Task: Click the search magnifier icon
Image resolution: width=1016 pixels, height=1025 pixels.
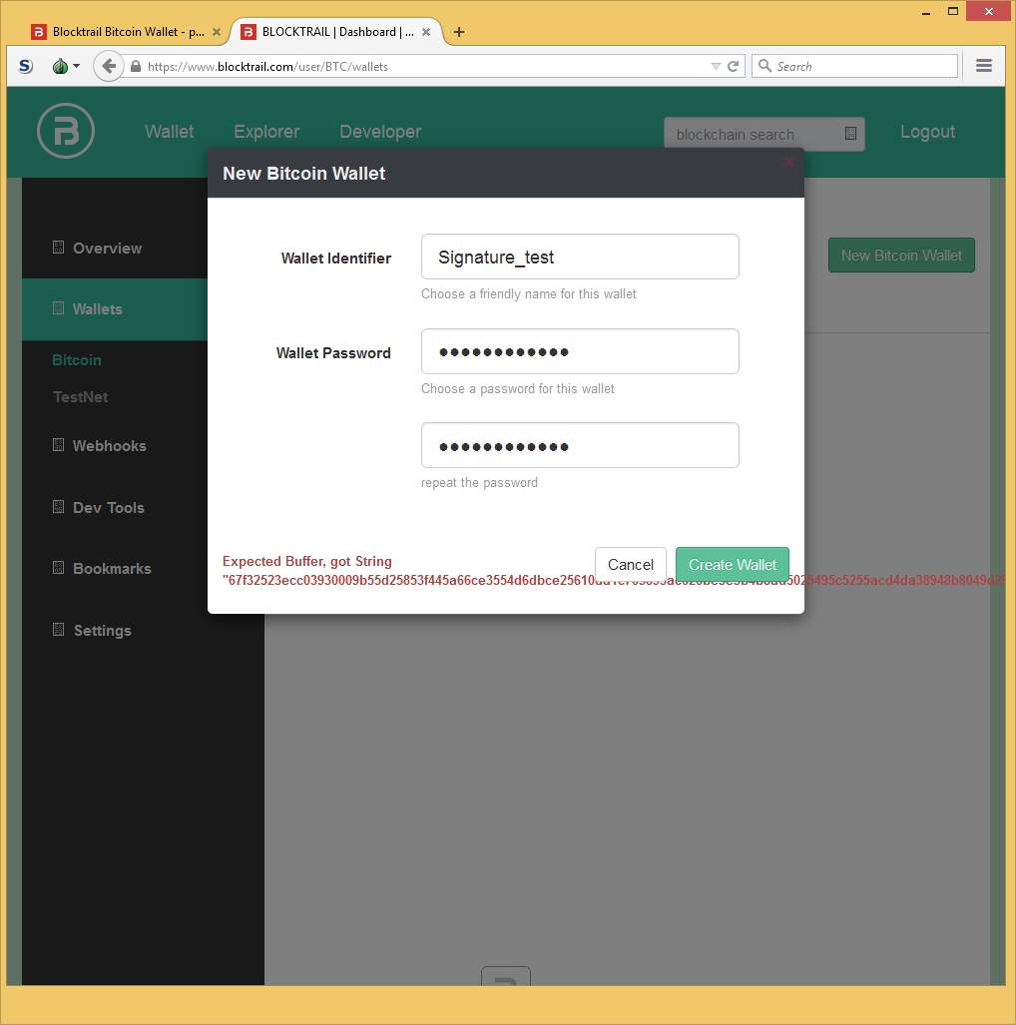Action: coord(764,66)
